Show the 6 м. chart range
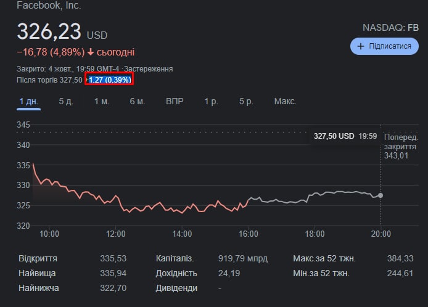The image size is (428, 307). coord(138,102)
